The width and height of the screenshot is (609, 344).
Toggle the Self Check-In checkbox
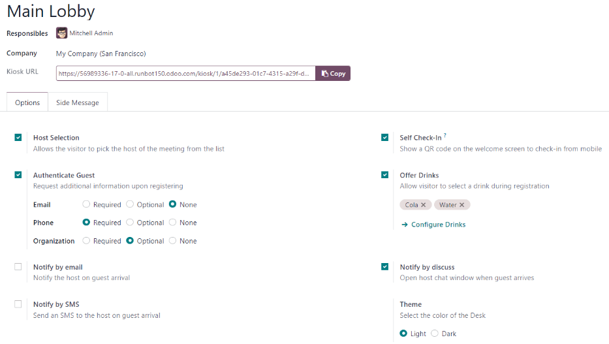[385, 138]
